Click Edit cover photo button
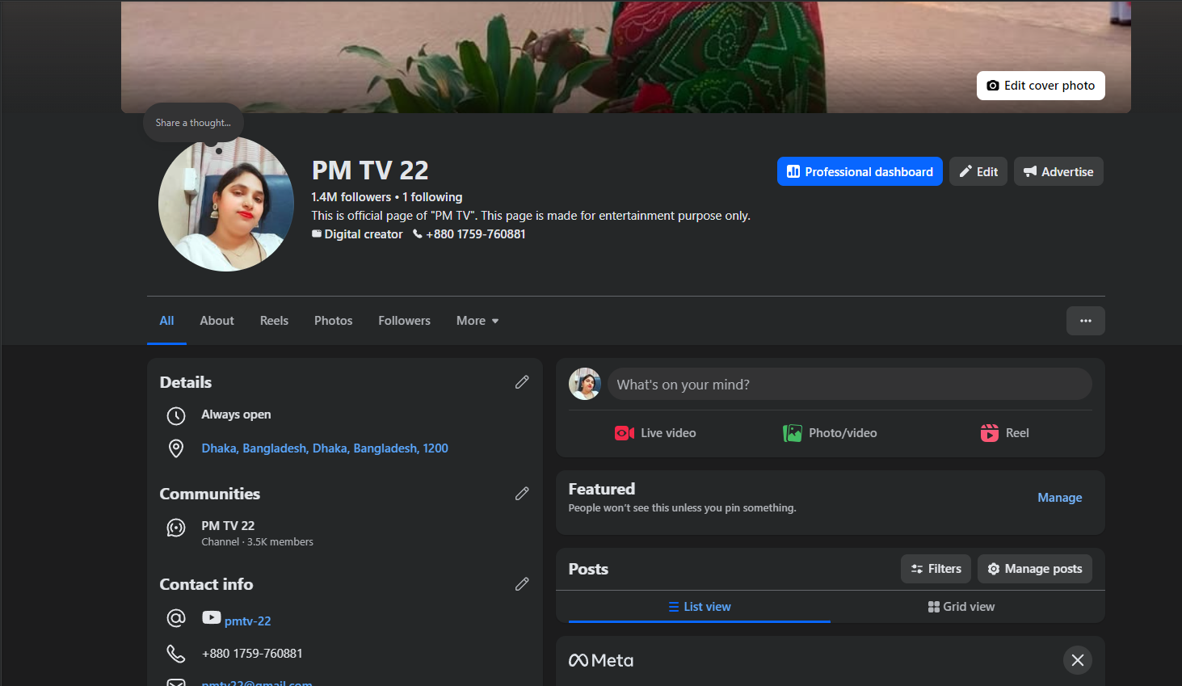Viewport: 1182px width, 686px height. (x=1040, y=86)
